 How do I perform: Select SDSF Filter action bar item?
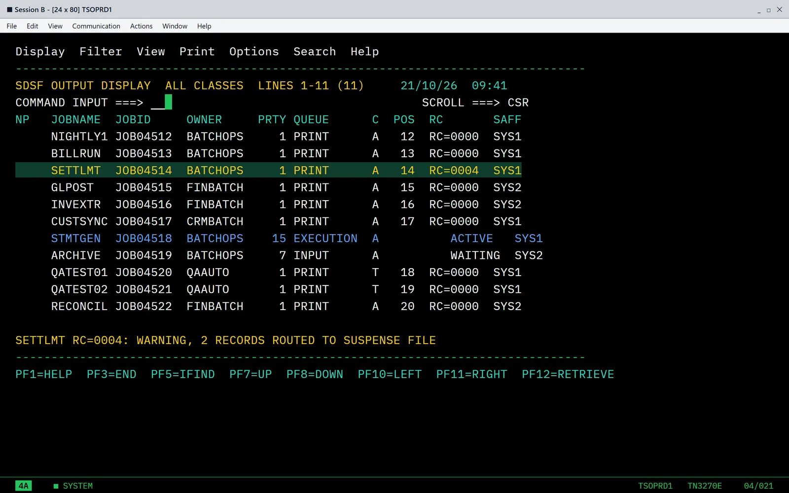[101, 52]
